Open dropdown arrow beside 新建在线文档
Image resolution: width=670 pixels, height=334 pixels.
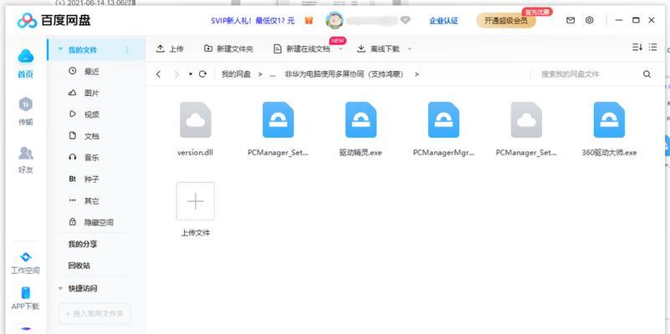pyautogui.click(x=340, y=49)
